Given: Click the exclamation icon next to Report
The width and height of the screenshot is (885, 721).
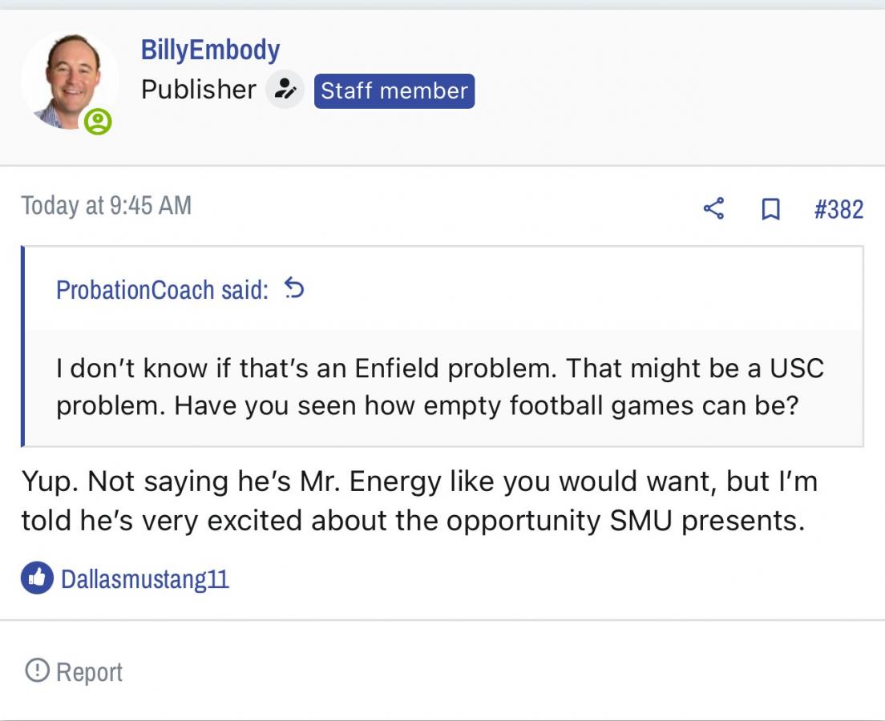Looking at the screenshot, I should coord(37,670).
